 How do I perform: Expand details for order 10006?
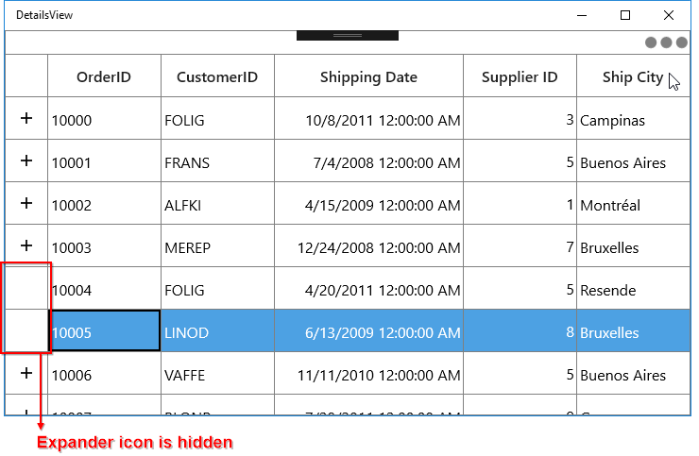pos(26,373)
